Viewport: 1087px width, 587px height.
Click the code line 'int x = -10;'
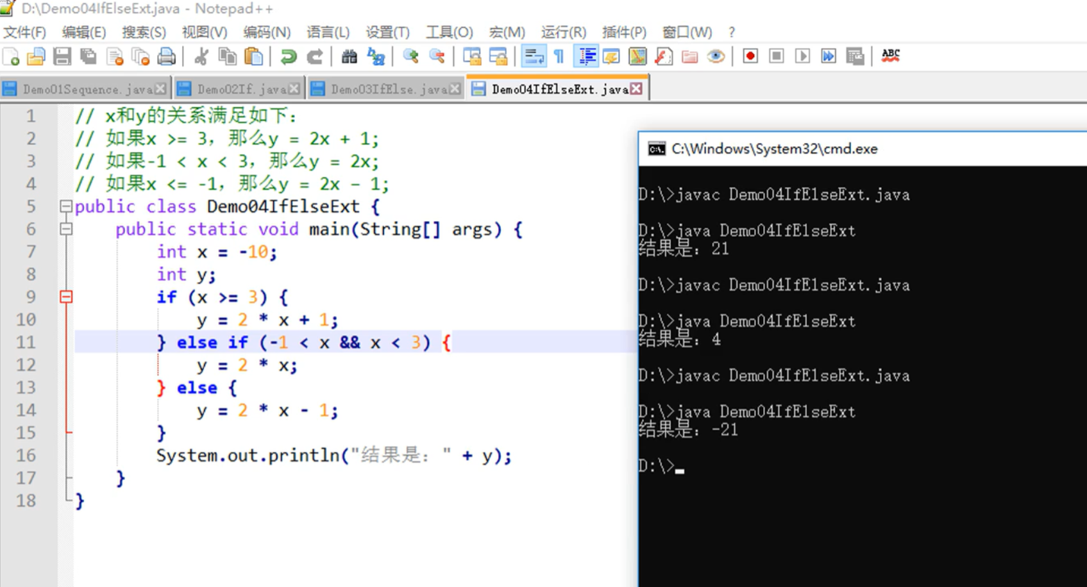click(x=217, y=252)
